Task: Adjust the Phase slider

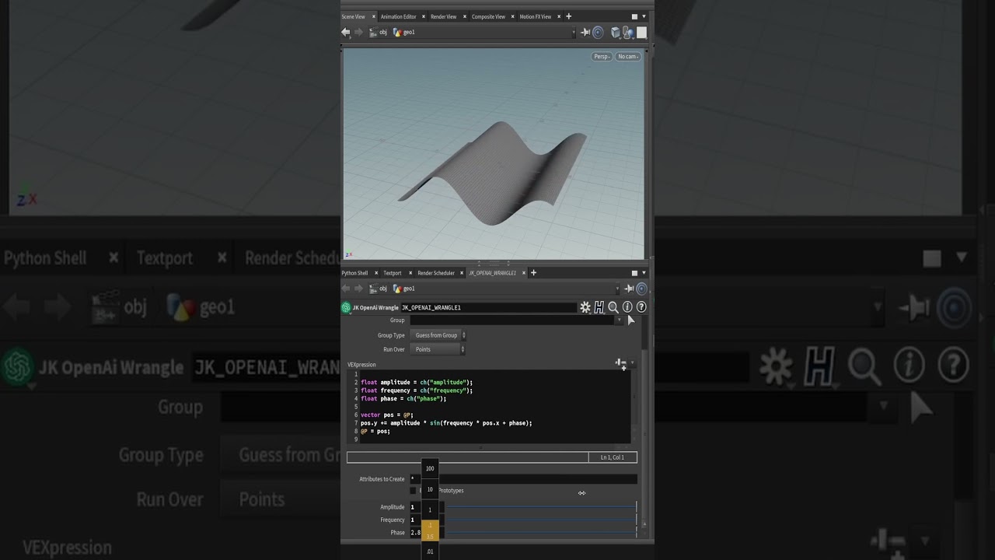Action: click(540, 533)
